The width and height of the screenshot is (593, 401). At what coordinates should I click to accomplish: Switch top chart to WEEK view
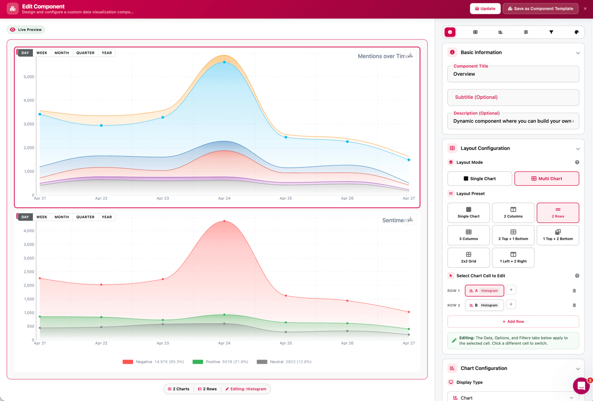point(42,53)
